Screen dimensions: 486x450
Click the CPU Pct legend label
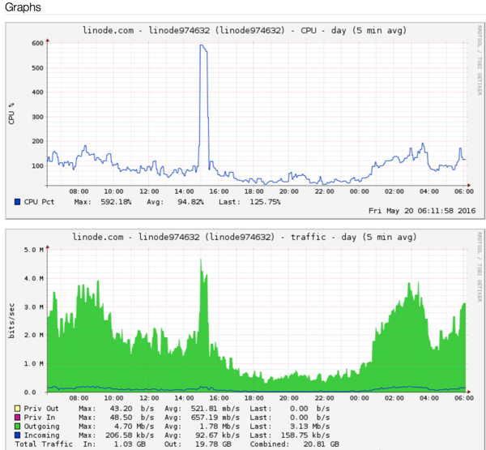coord(39,202)
